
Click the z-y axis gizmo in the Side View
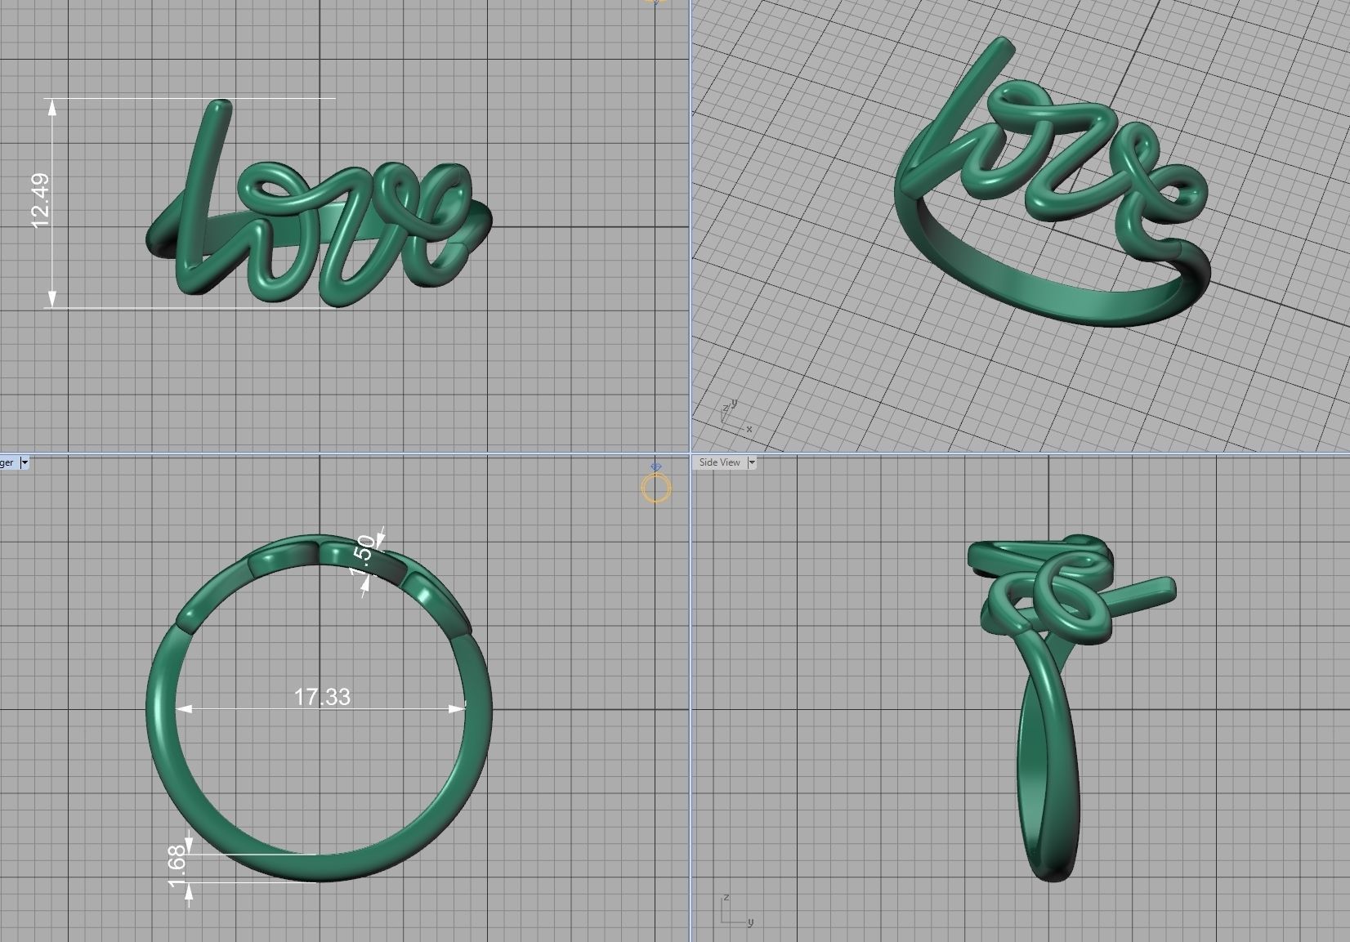point(737,911)
